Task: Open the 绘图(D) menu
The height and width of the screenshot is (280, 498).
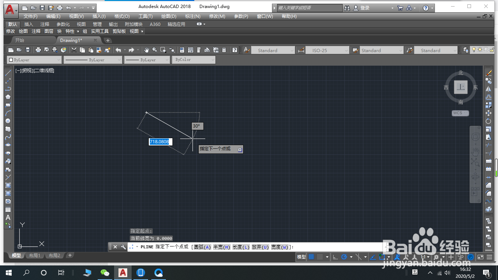Action: [168, 16]
